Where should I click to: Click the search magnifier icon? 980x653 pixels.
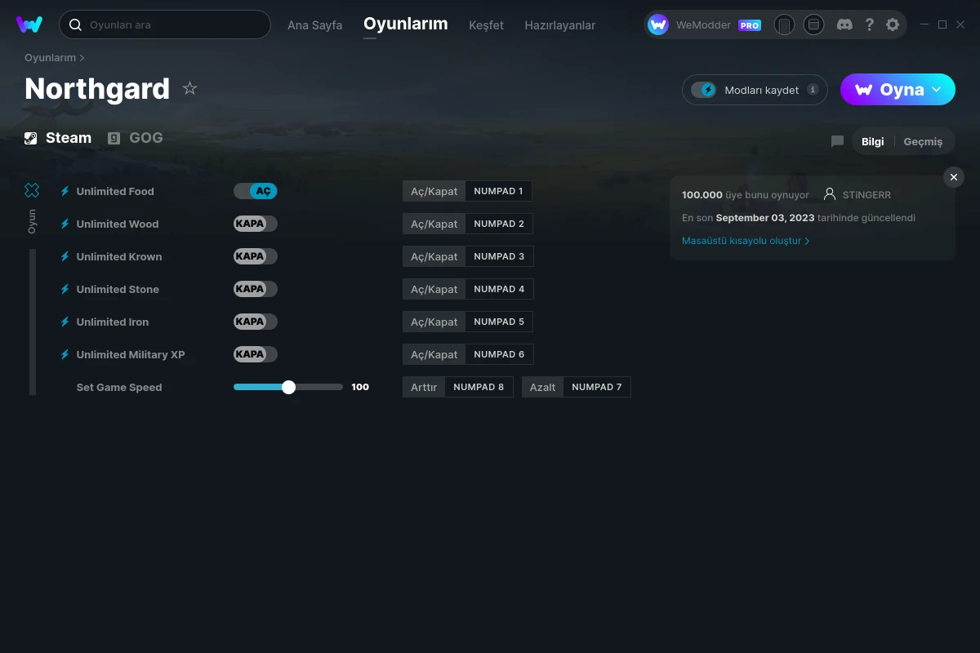[x=75, y=24]
